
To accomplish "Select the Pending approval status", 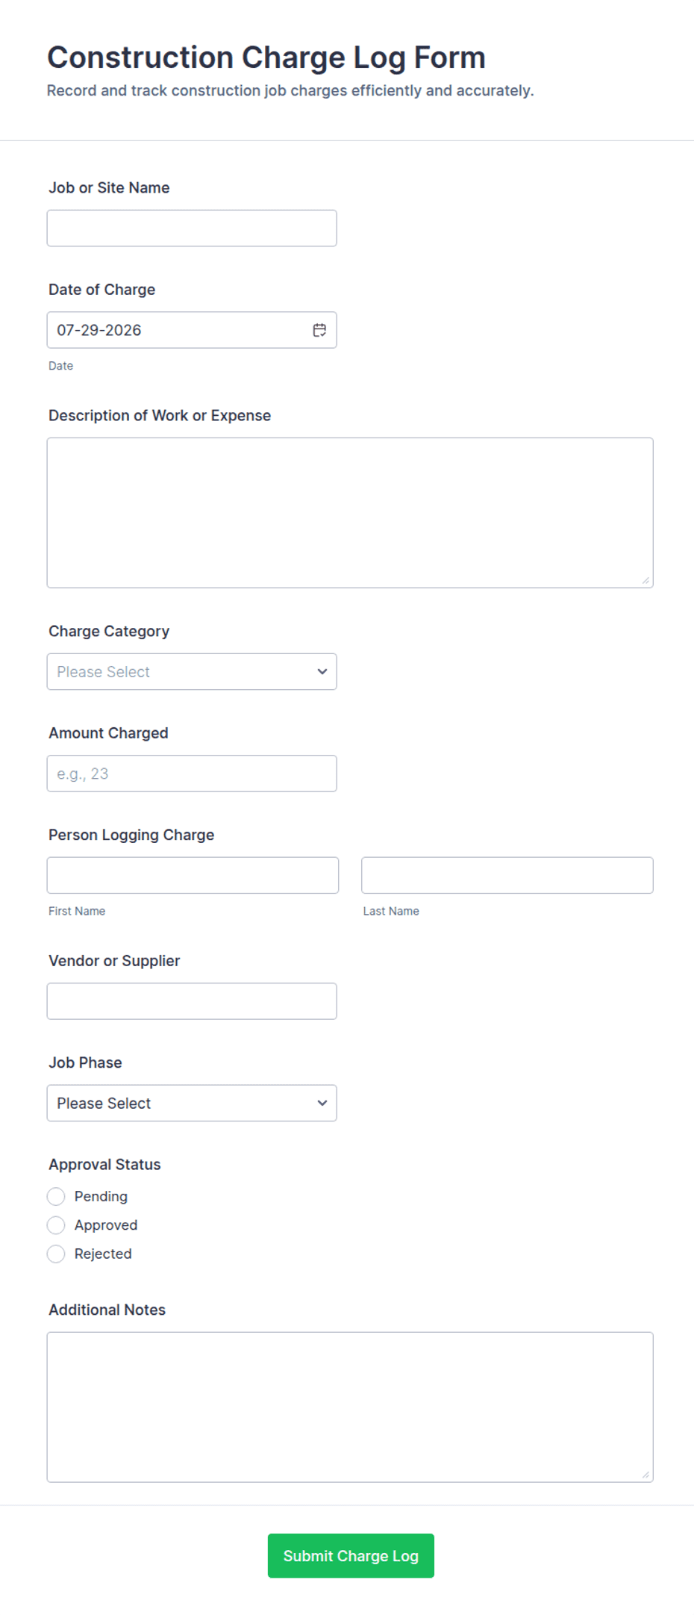I will coord(56,1196).
